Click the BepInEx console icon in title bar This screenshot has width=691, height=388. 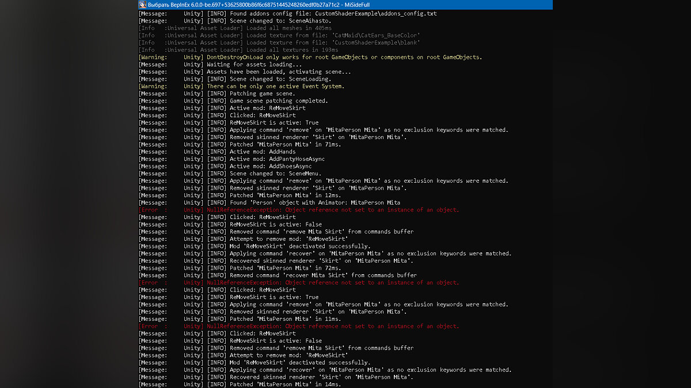pyautogui.click(x=143, y=5)
